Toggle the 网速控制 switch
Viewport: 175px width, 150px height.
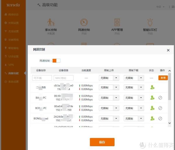click(56, 61)
